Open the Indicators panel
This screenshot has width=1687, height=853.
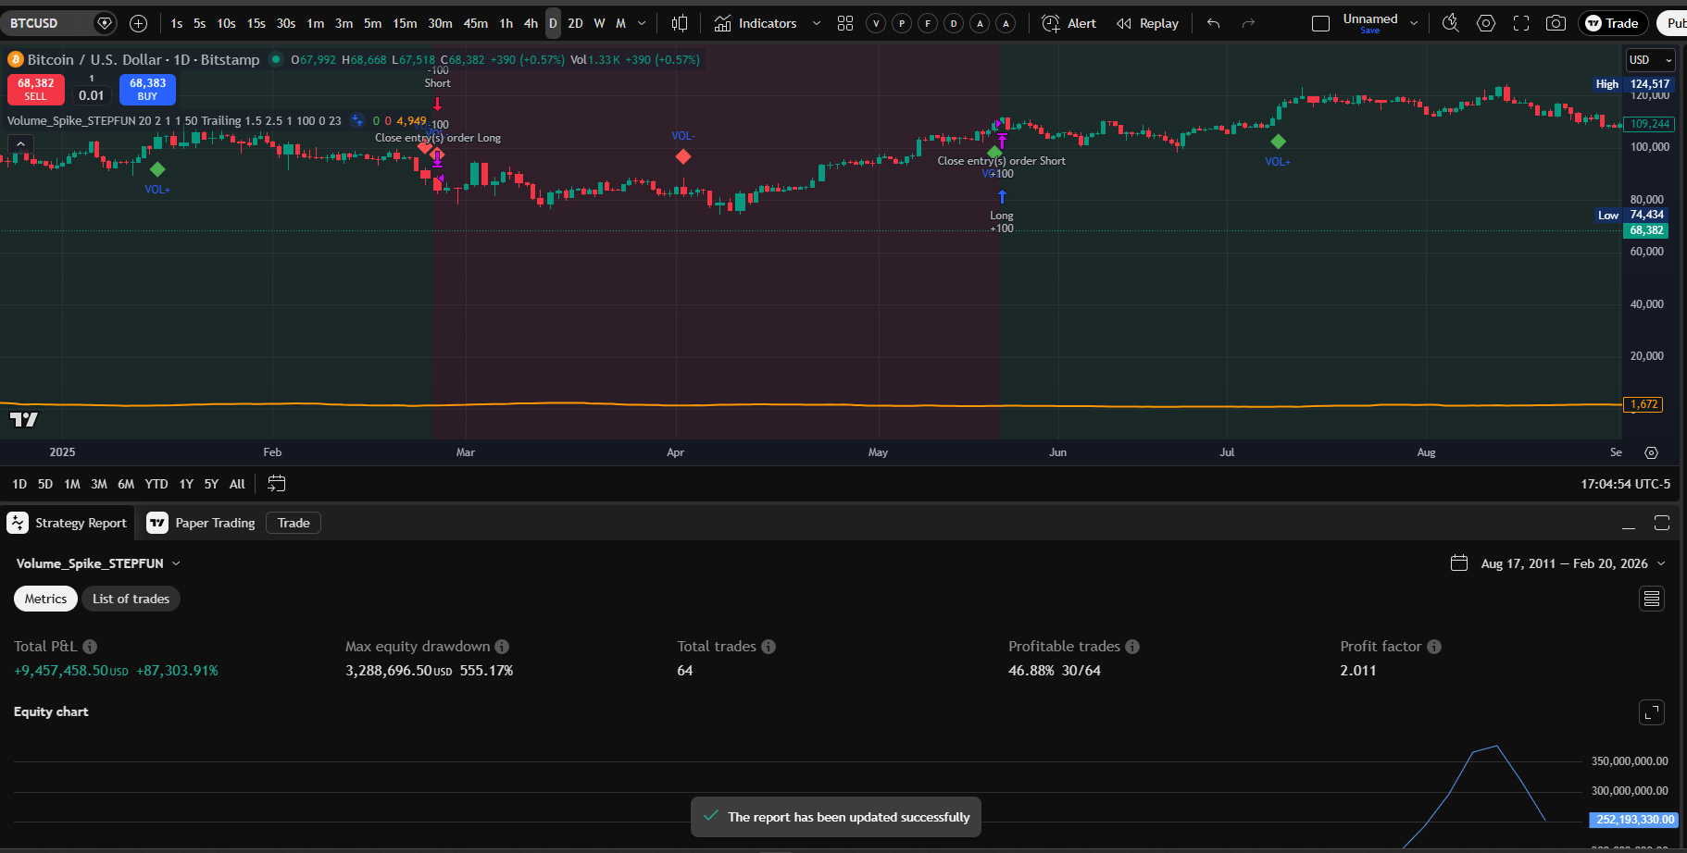767,23
